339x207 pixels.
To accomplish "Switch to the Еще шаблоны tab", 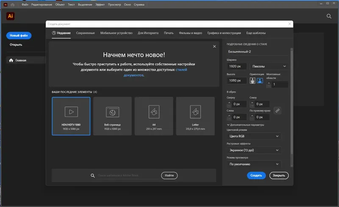I will point(256,33).
